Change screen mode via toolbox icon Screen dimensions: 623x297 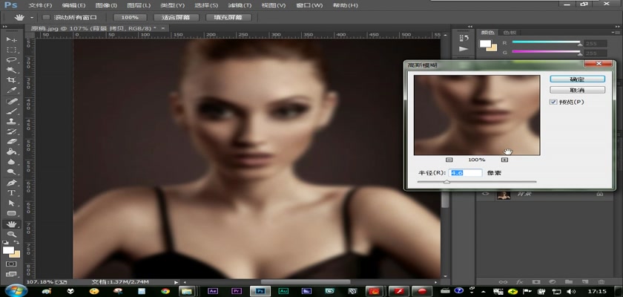11,274
